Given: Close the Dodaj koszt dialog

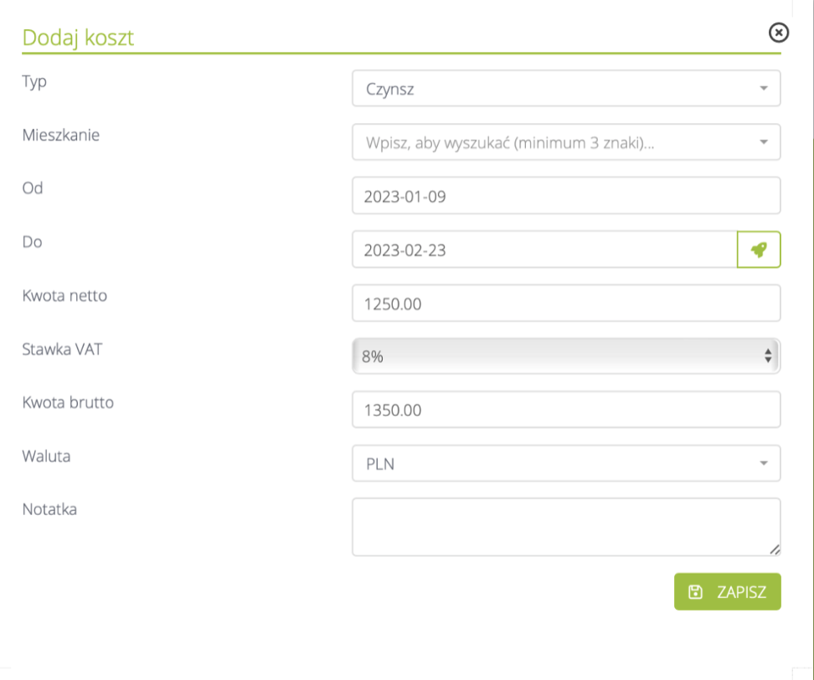Looking at the screenshot, I should coord(778,33).
